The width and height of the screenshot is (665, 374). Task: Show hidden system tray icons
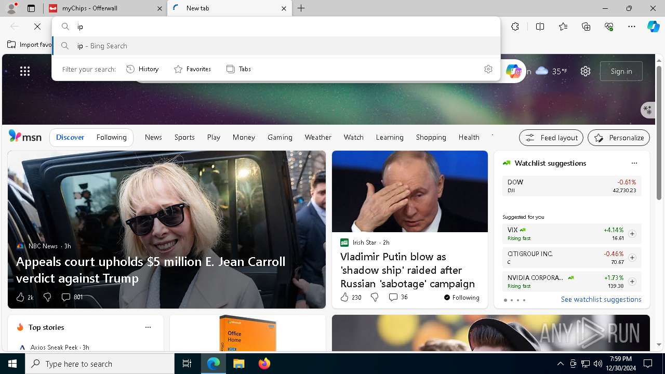(x=560, y=364)
